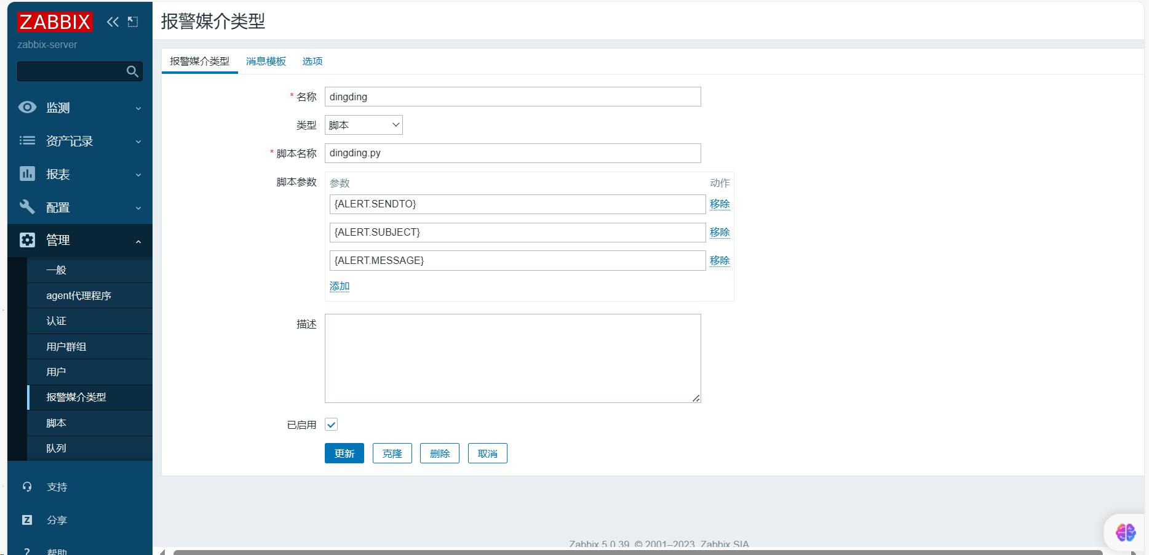Click the gear icon for 管理
Screen dimensions: 1149x555
[27, 240]
